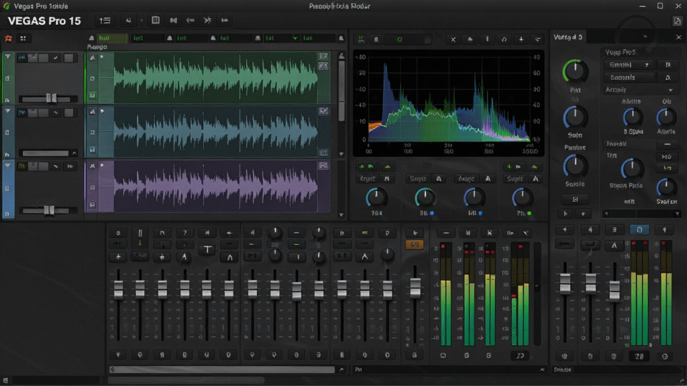Select the green audio waveform clip
Viewport: 687px width, 386px height.
pyautogui.click(x=215, y=78)
